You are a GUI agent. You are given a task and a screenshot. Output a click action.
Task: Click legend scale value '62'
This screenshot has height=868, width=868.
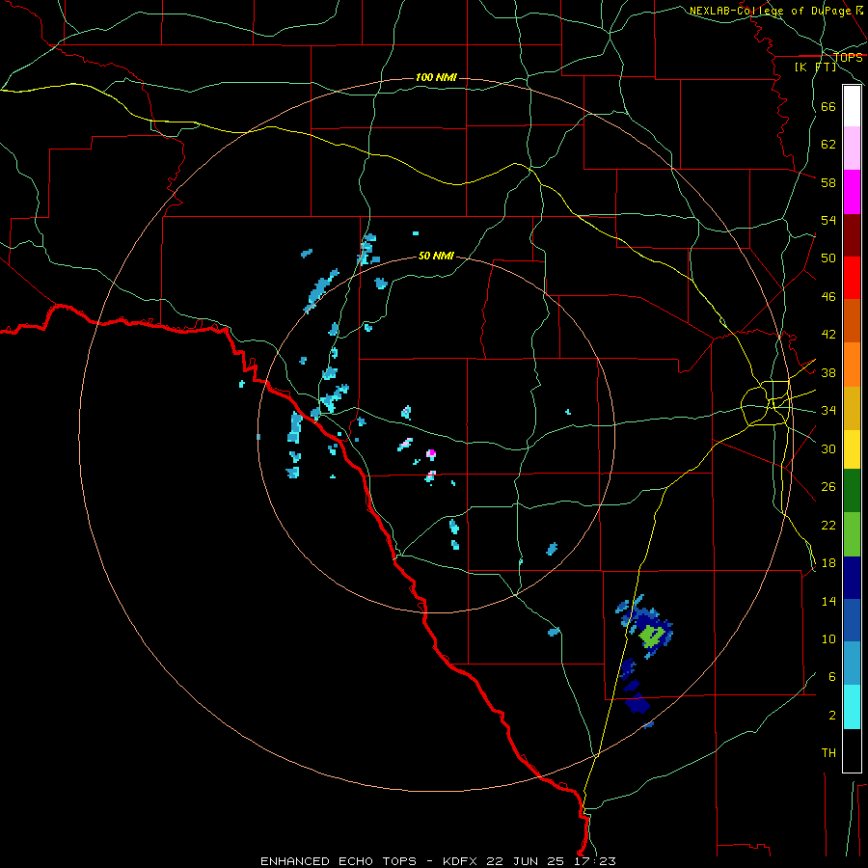pyautogui.click(x=828, y=145)
